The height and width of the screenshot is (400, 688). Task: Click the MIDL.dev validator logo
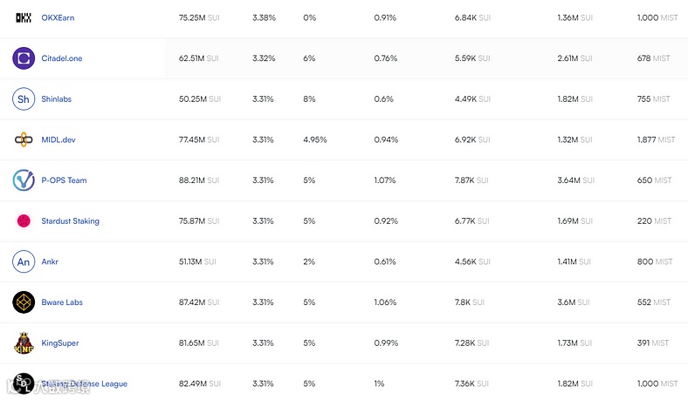pos(24,139)
